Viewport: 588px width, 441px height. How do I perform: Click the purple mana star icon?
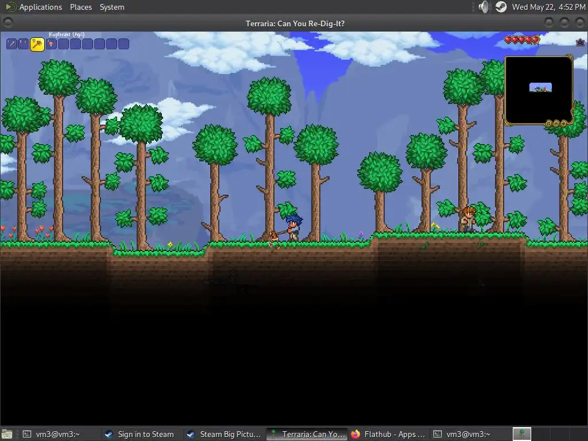(580, 42)
